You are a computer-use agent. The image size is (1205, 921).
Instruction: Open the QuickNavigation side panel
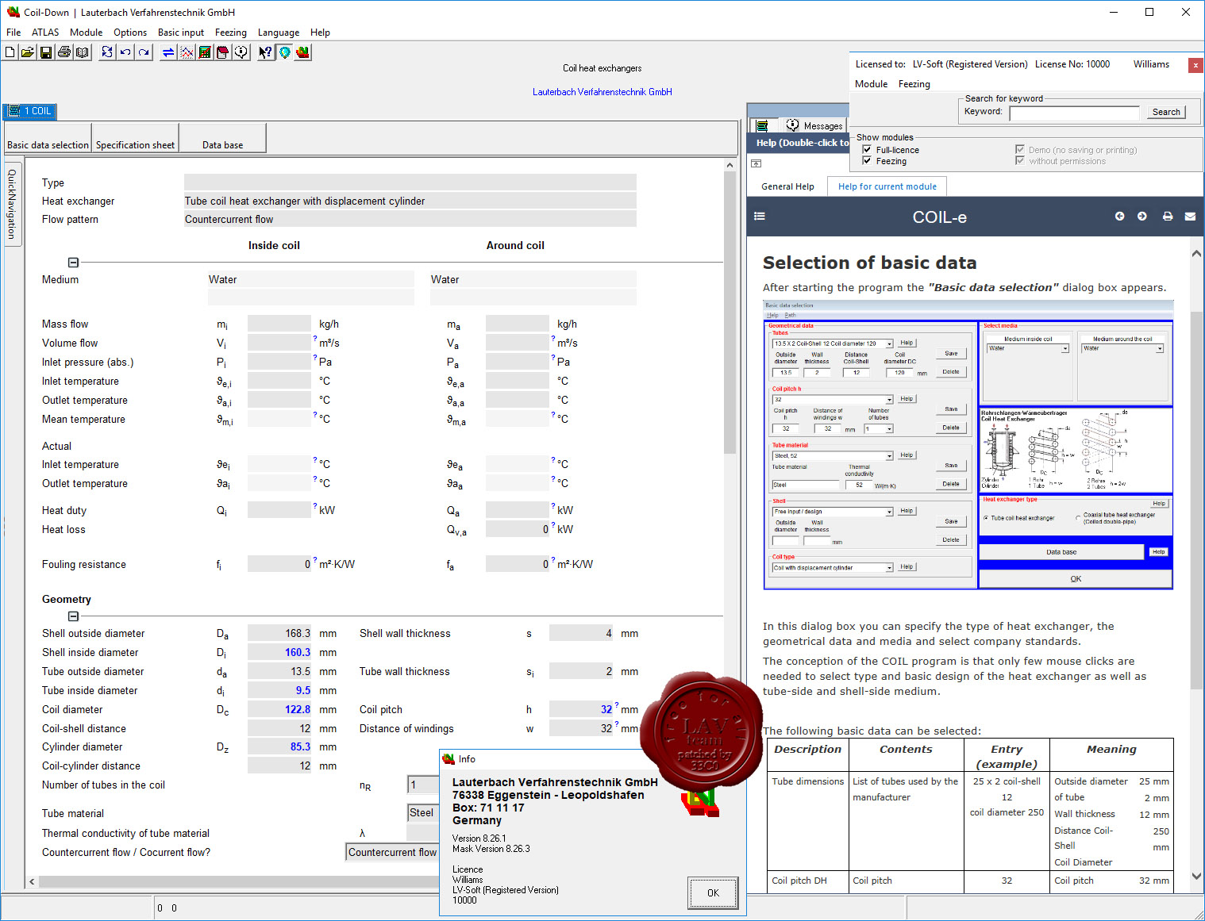11,203
